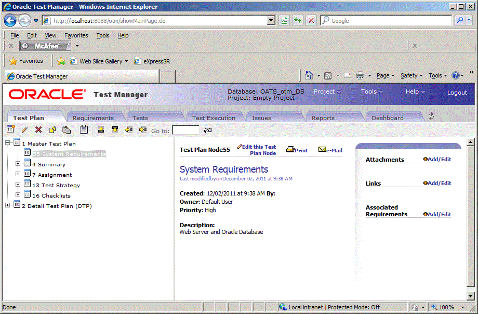This screenshot has height=314, width=478.
Task: Click the Indent node right arrow icon
Action: pos(143,129)
